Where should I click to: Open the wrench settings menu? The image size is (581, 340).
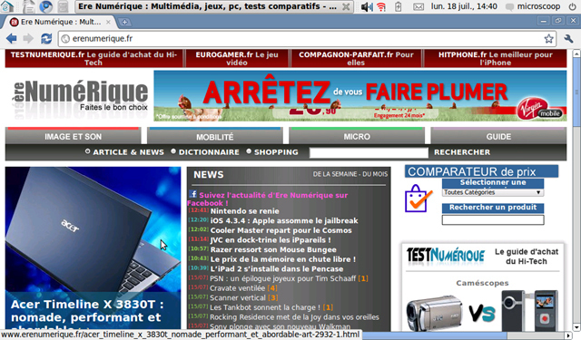click(x=569, y=38)
